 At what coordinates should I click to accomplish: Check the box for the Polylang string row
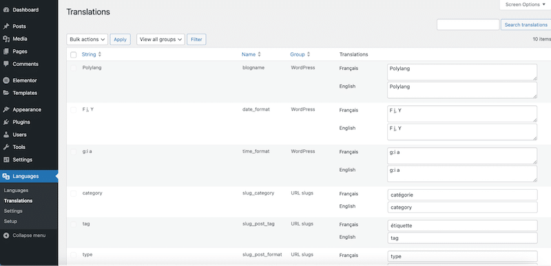point(74,68)
